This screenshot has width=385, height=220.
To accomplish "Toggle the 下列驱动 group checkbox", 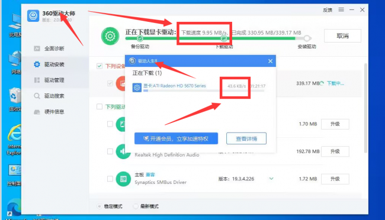I will coord(100,106).
